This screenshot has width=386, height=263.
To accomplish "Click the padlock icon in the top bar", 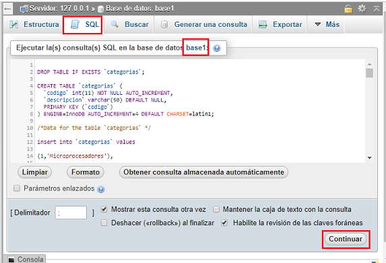I will pos(348,9).
